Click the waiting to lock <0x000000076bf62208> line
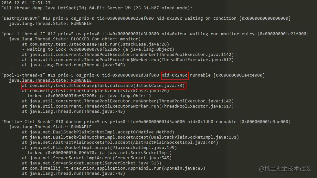 98,49
